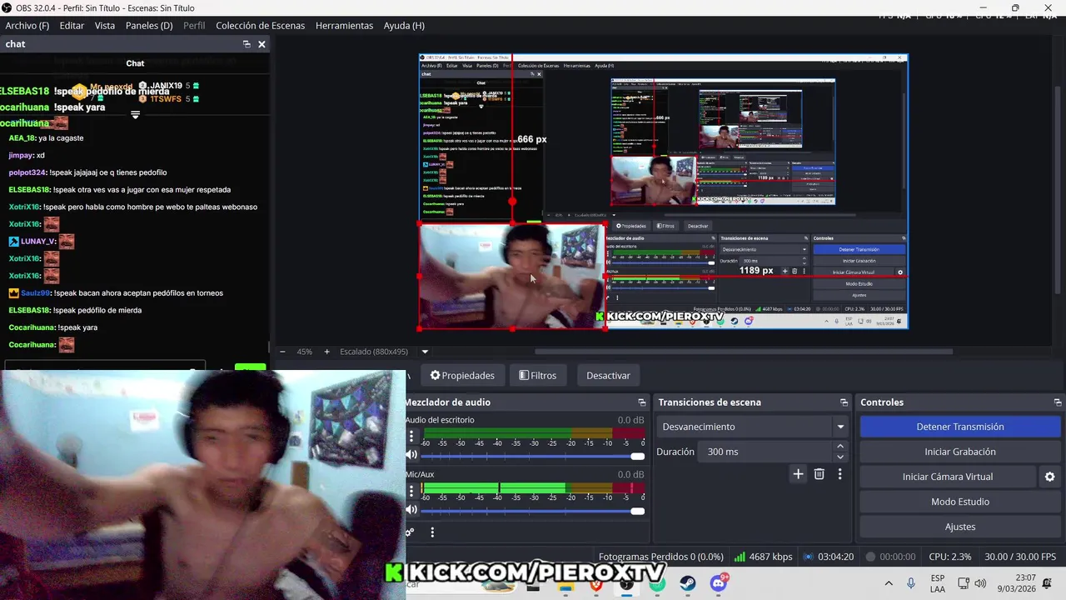Mute the Mic/Aux speaker icon

411,509
